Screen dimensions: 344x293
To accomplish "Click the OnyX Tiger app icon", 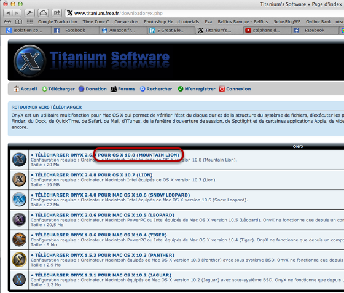I will tap(19, 240).
